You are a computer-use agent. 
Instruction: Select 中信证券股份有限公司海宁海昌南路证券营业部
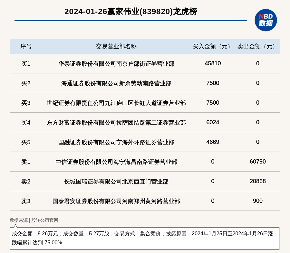[116, 162]
